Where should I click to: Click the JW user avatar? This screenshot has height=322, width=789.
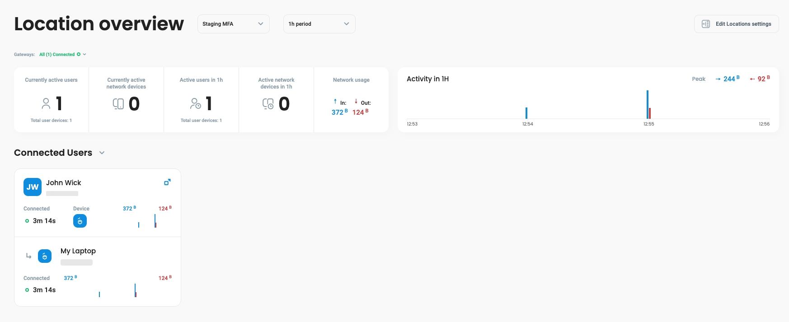pyautogui.click(x=33, y=187)
